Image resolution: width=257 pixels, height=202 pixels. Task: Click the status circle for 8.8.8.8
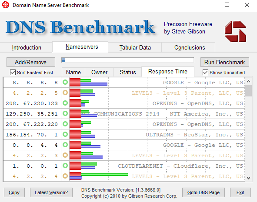[65, 82]
